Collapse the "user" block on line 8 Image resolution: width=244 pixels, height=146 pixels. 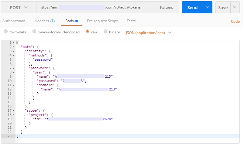coord(14,72)
